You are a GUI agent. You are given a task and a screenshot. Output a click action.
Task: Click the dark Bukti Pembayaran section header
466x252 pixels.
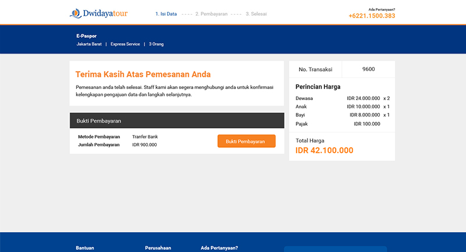click(177, 120)
